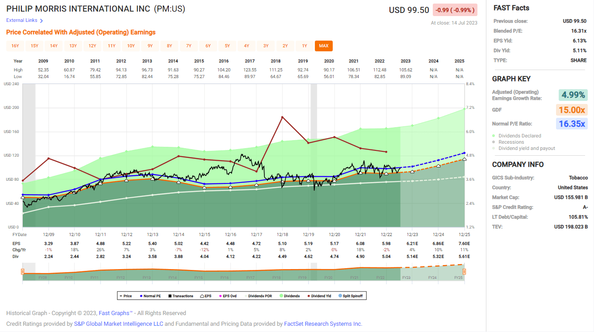Select the 5Y timeframe button
This screenshot has width=594, height=332.
(x=227, y=46)
